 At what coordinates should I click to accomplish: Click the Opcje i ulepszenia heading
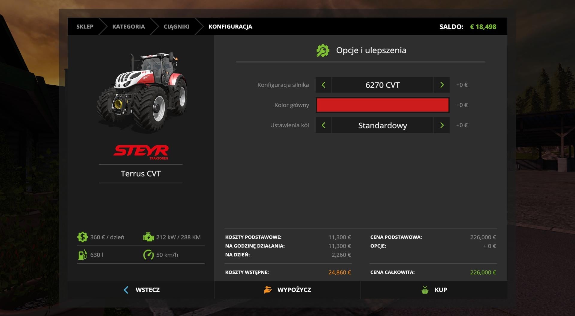tap(371, 50)
